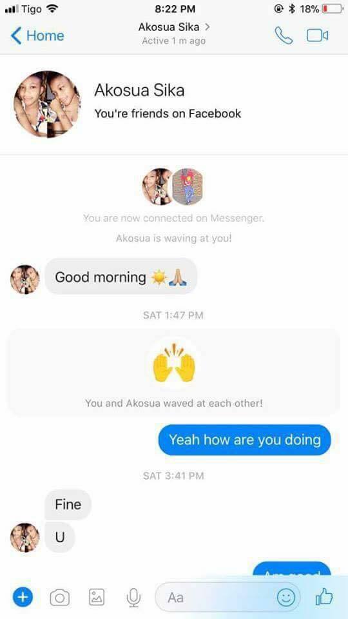
Task: Go back to Home
Action: point(37,35)
